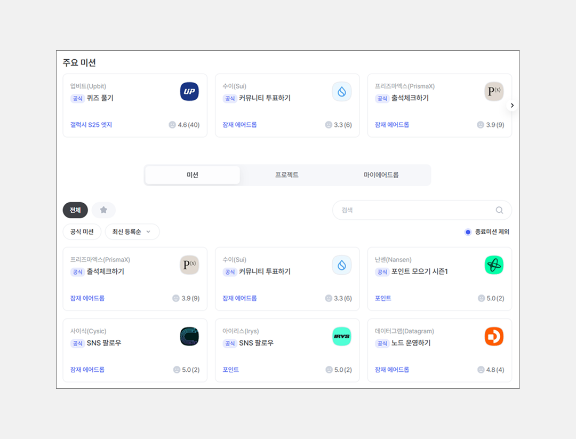Select the 전체 filter pill
Viewport: 576px width, 439px height.
pyautogui.click(x=75, y=210)
